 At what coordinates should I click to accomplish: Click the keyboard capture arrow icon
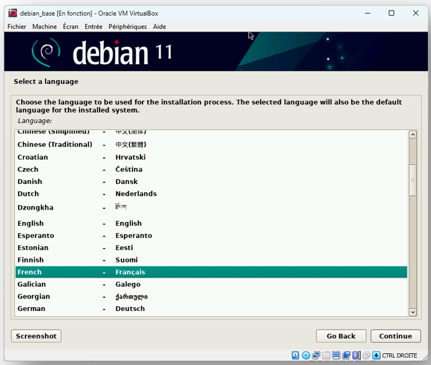tap(376, 356)
